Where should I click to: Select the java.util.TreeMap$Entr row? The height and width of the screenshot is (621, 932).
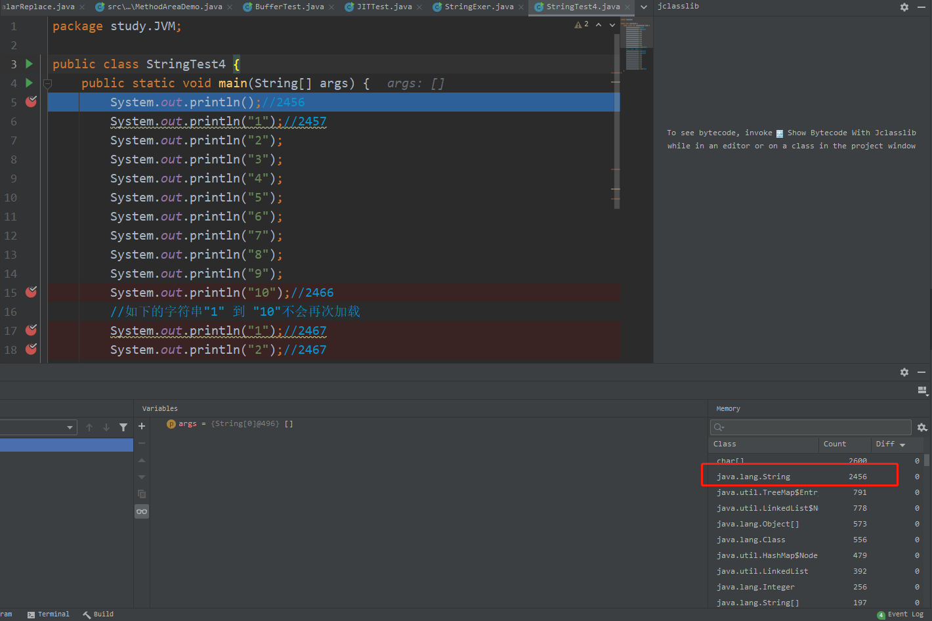[816, 492]
